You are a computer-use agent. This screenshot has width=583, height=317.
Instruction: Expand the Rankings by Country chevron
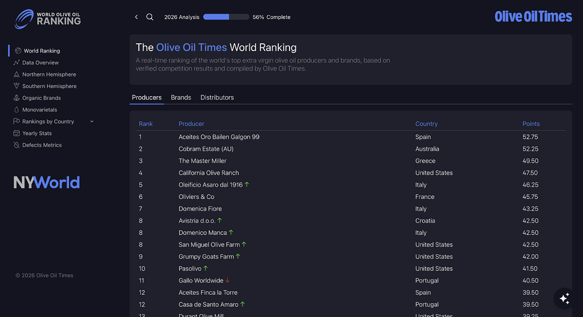point(92,122)
